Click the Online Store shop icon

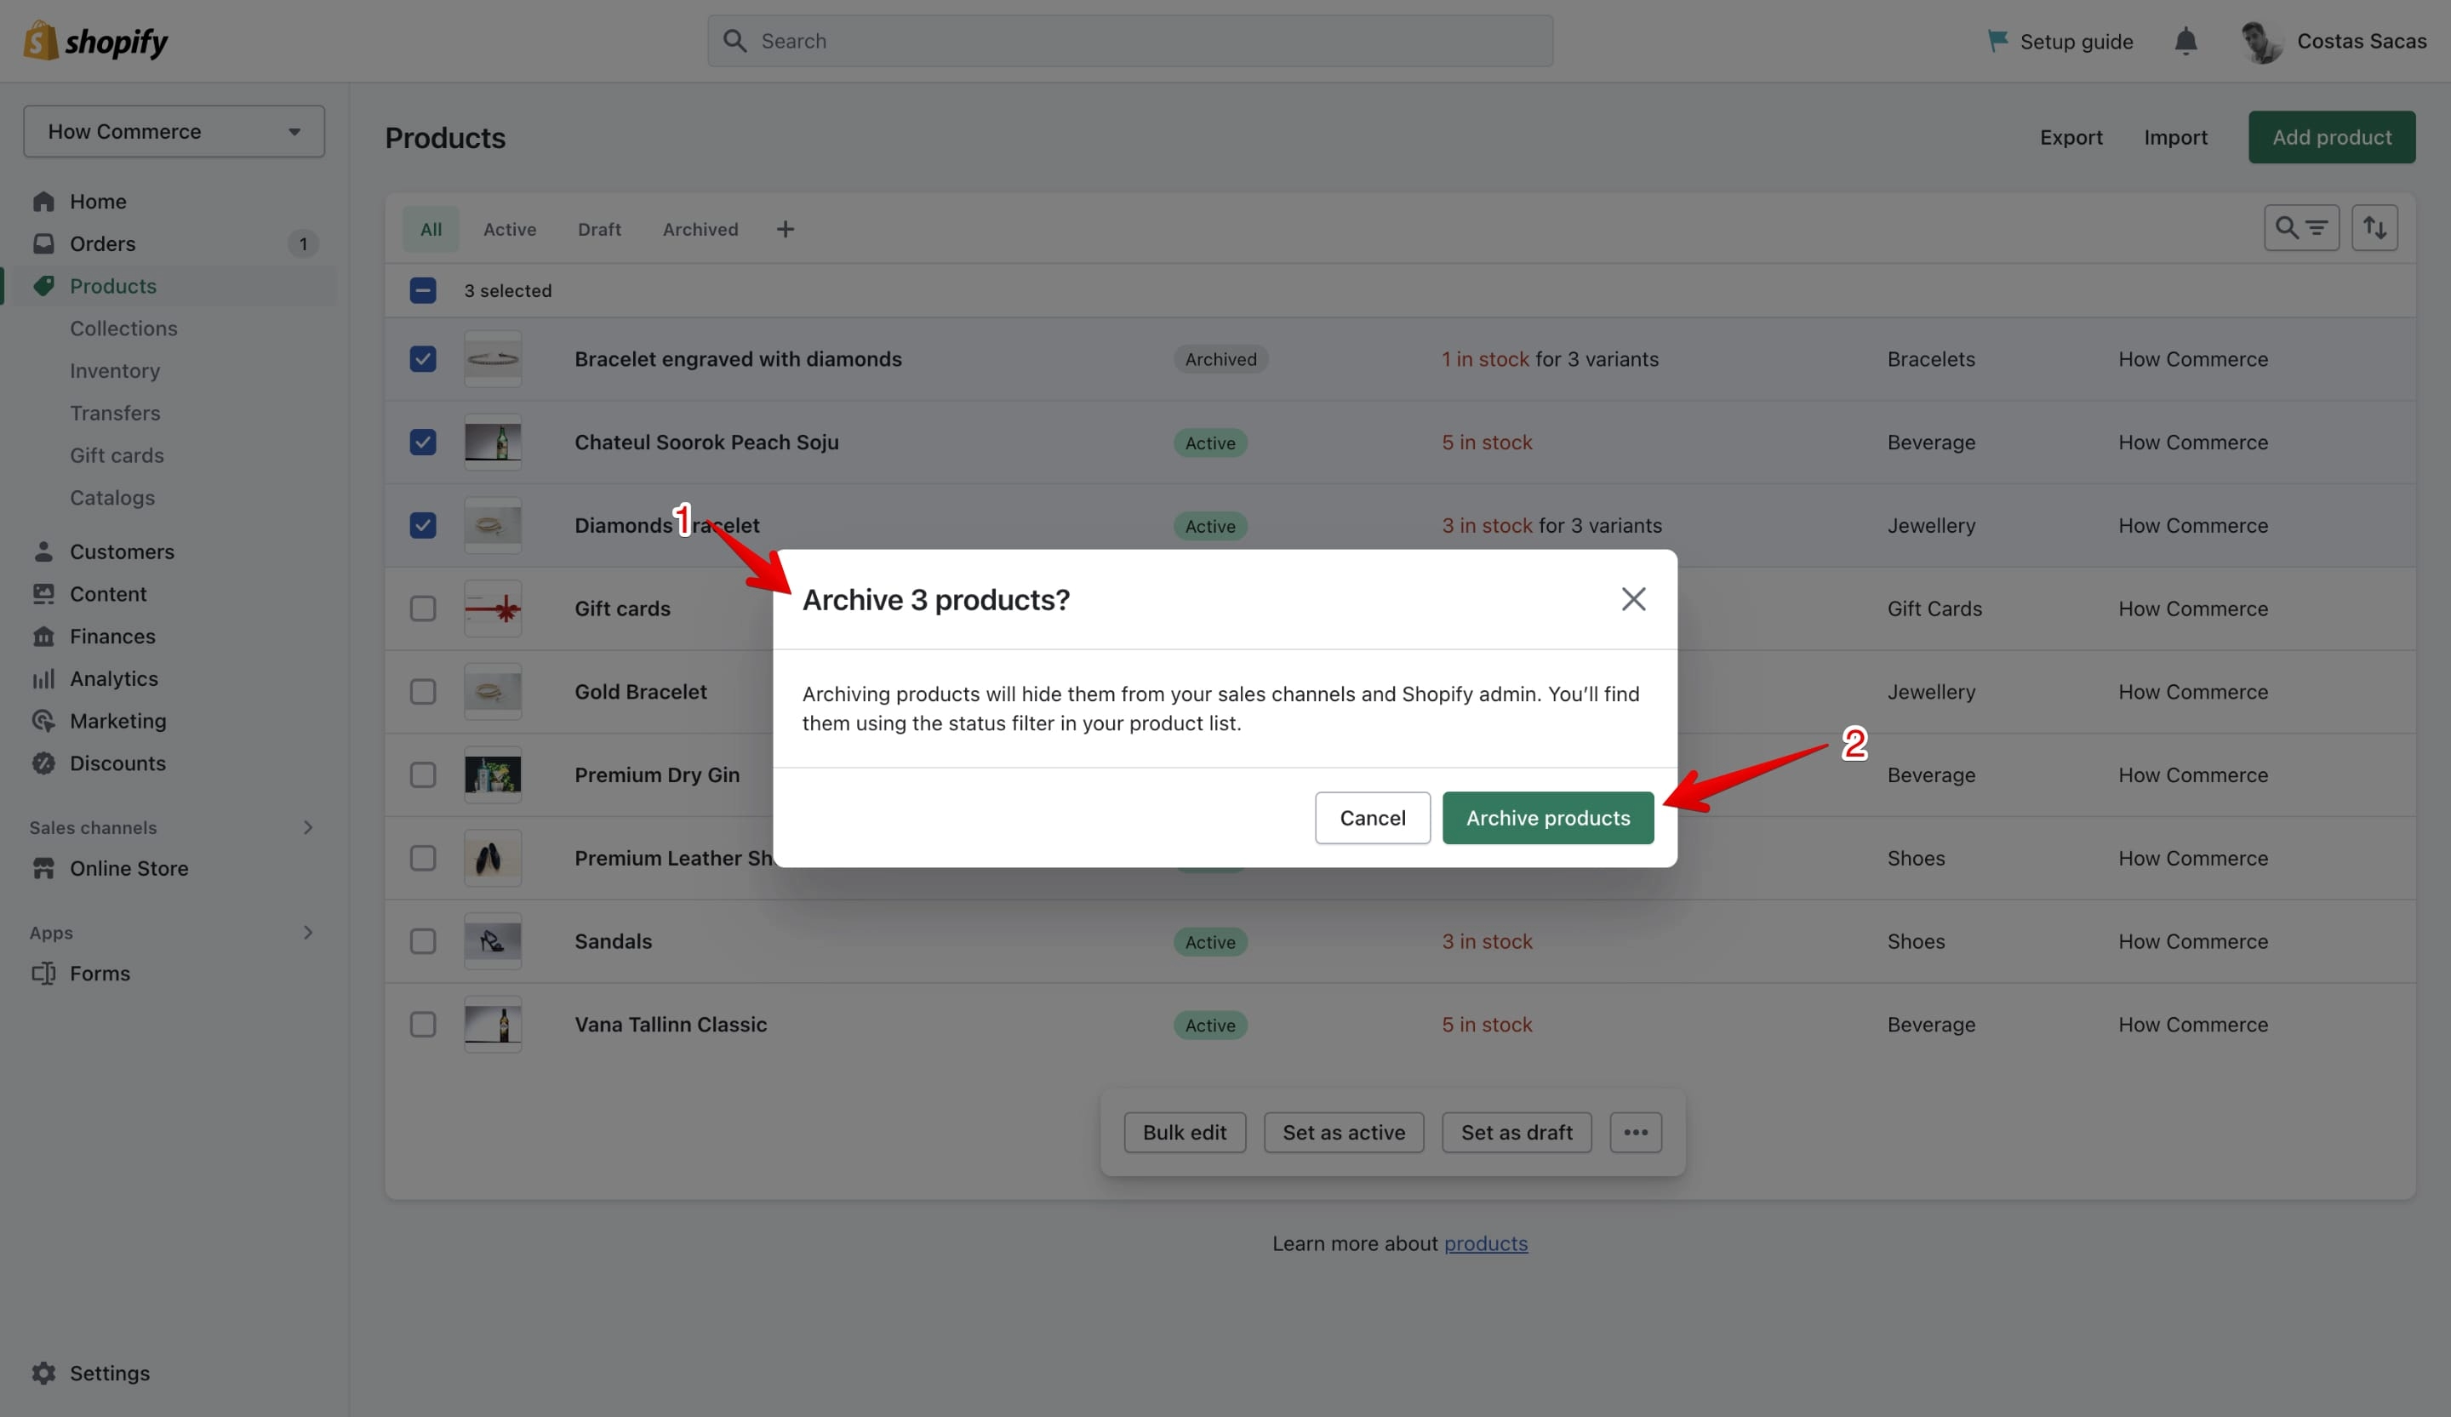pyautogui.click(x=43, y=868)
